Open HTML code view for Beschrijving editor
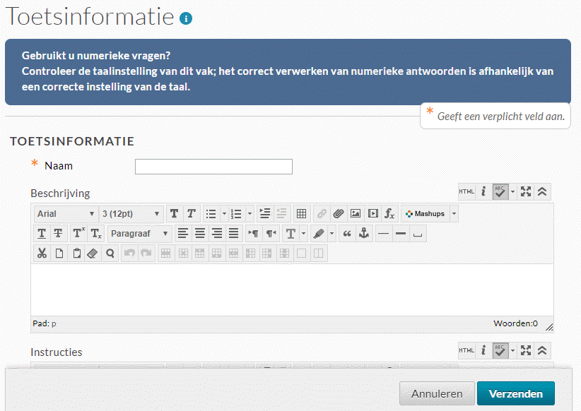The image size is (581, 411). point(466,192)
